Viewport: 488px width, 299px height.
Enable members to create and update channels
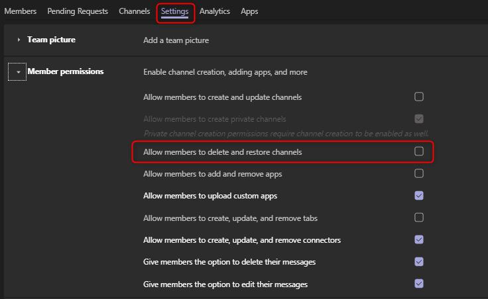(x=419, y=97)
